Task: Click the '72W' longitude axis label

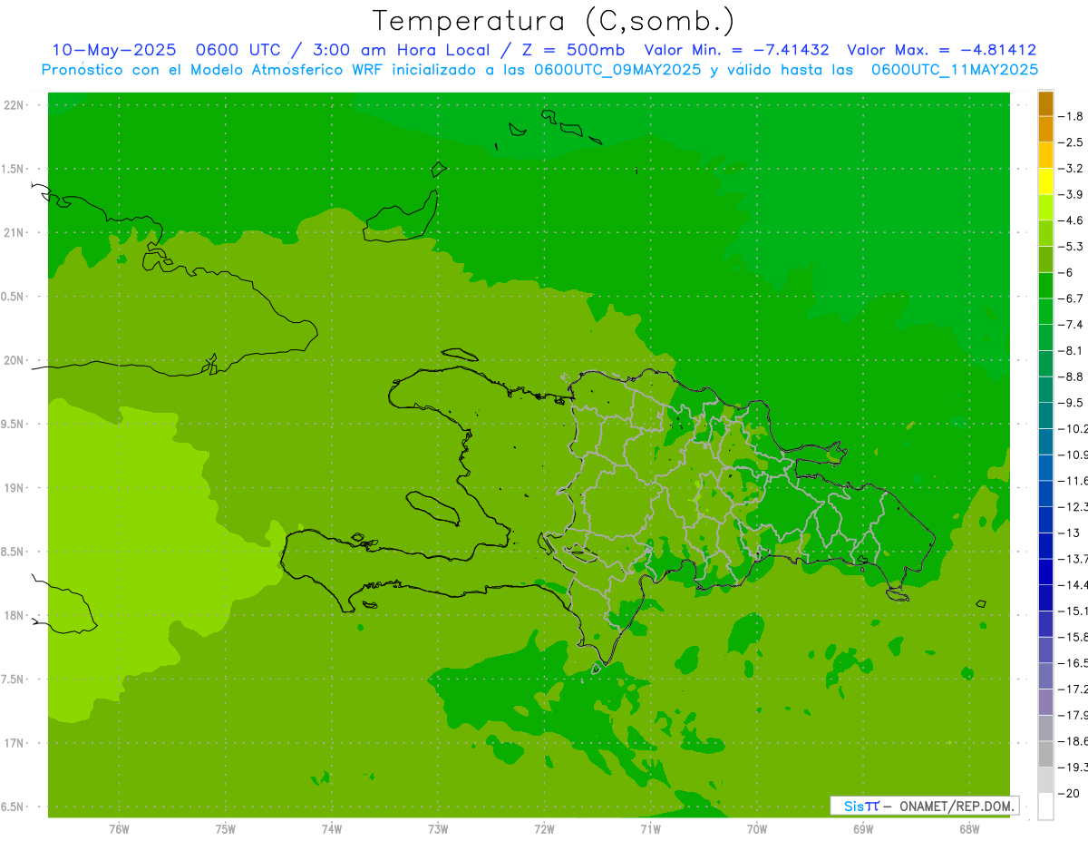Action: 544,829
